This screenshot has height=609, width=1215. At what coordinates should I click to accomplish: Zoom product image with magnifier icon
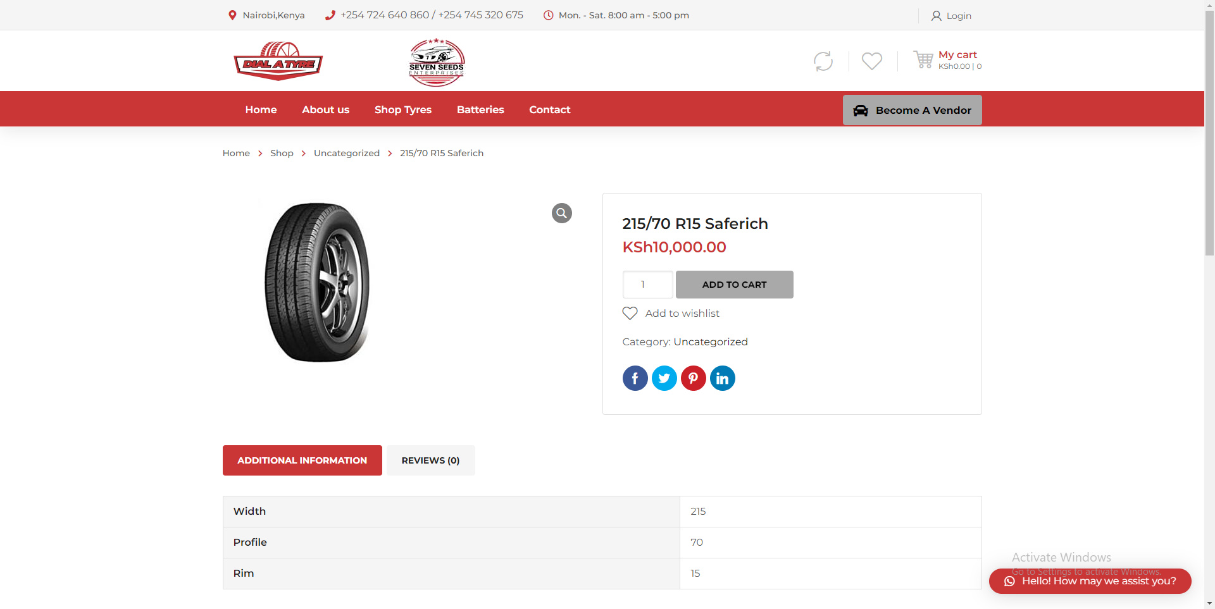562,213
